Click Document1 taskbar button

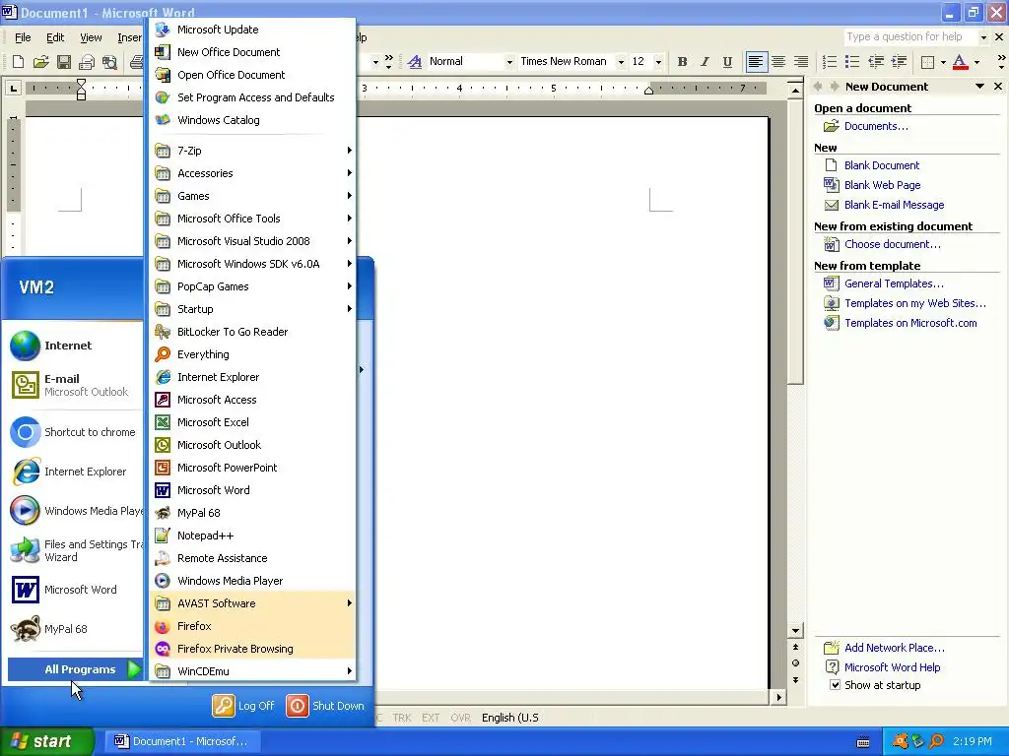(x=181, y=741)
